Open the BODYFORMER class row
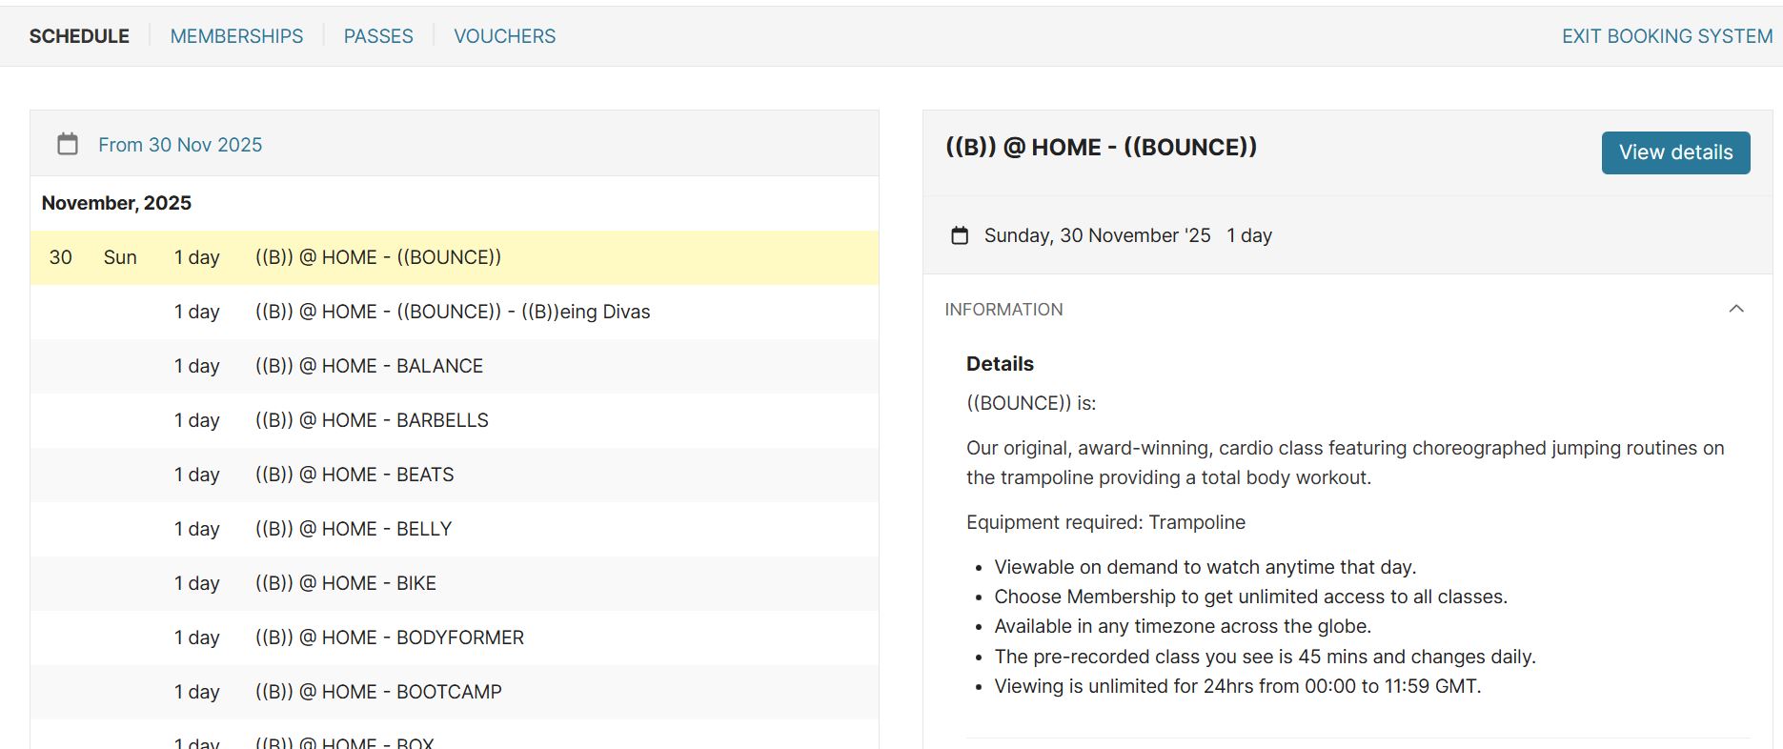Screen dimensions: 1783x749 pyautogui.click(x=390, y=638)
